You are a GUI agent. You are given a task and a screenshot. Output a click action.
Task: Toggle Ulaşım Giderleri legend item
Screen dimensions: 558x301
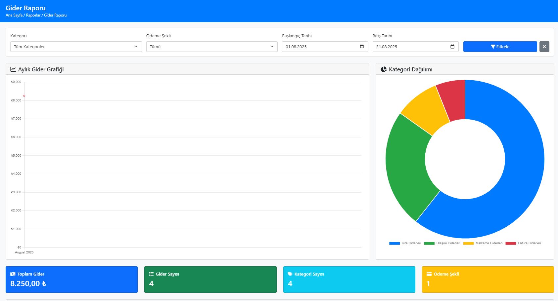(x=442, y=243)
